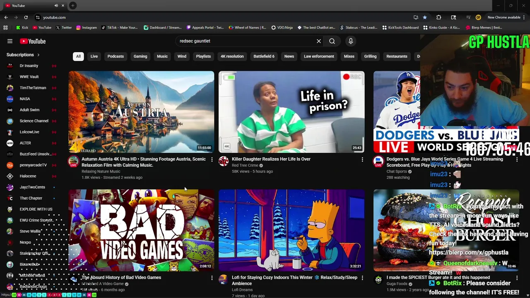The image size is (530, 298).
Task: Open WWE Vault subscription
Action: (x=31, y=77)
